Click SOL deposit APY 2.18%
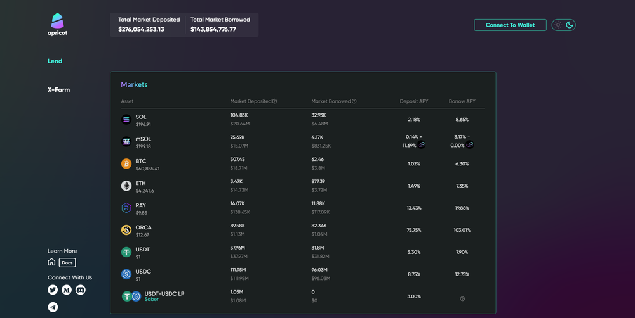The height and width of the screenshot is (318, 635). coord(414,120)
